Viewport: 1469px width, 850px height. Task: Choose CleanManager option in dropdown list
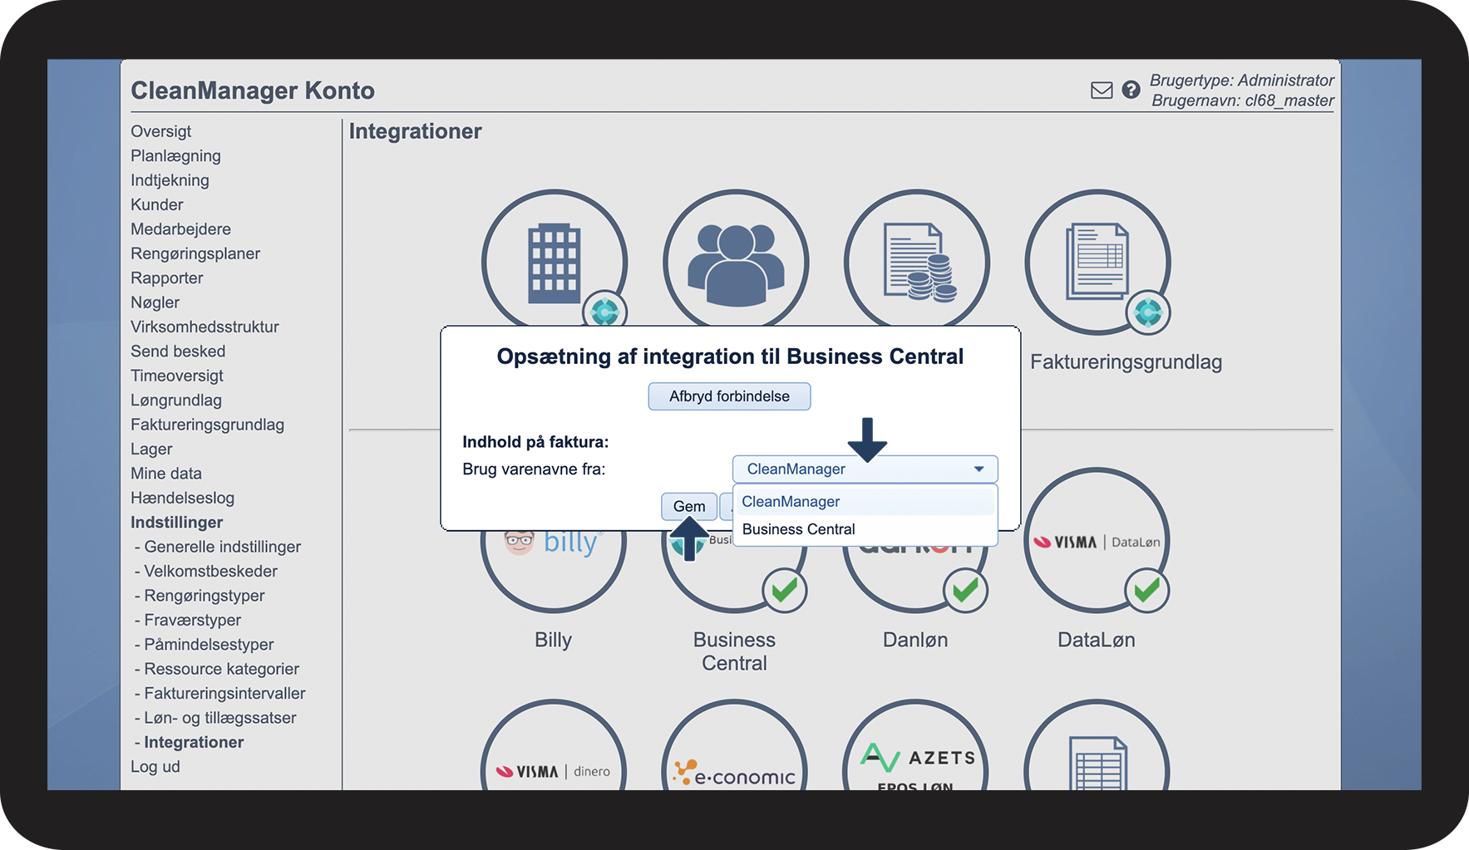791,502
